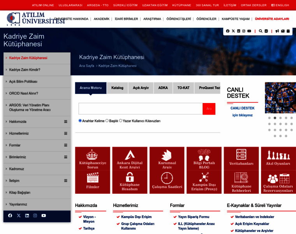
Task: Open KAMPÜSTE YAŞAM main menu
Action: pyautogui.click(x=236, y=19)
